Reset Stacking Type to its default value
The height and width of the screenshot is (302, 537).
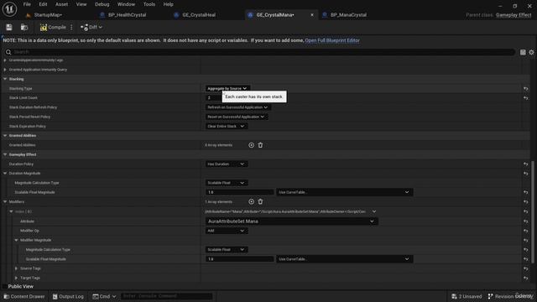pyautogui.click(x=526, y=89)
